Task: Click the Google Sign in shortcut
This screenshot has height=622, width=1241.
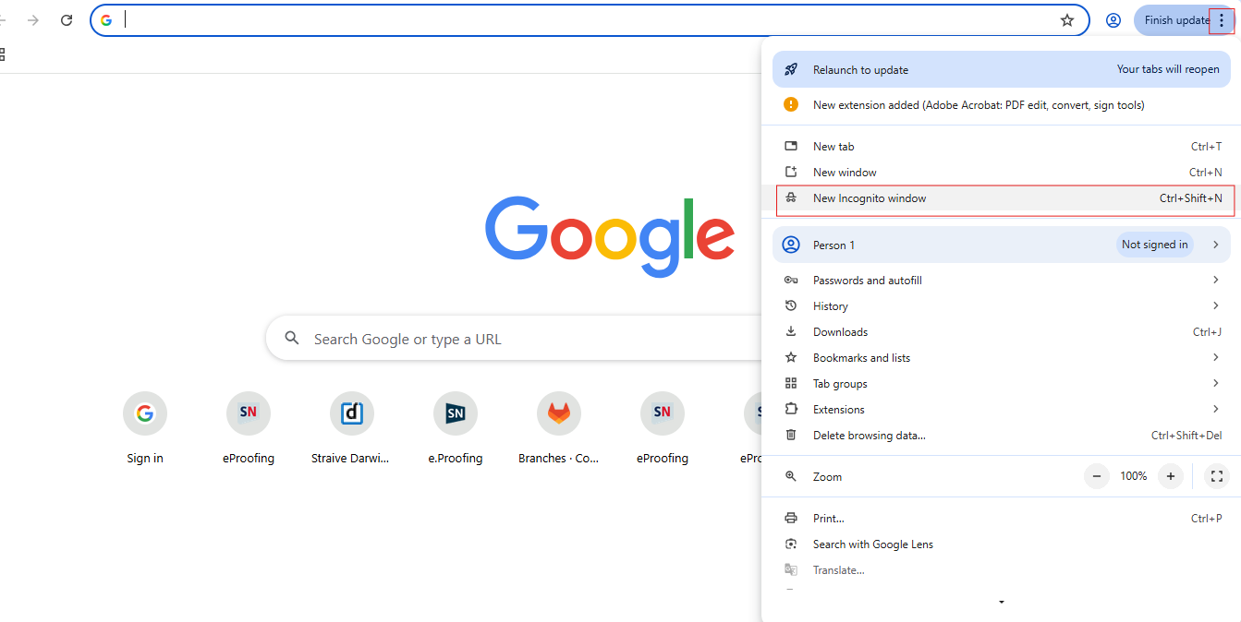Action: click(145, 414)
